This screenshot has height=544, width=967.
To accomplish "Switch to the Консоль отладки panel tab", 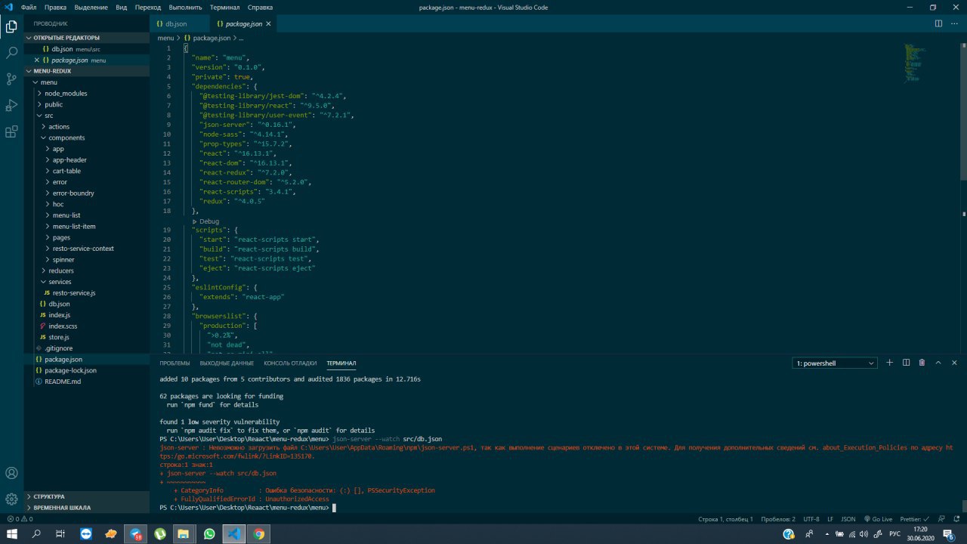I will (x=290, y=363).
